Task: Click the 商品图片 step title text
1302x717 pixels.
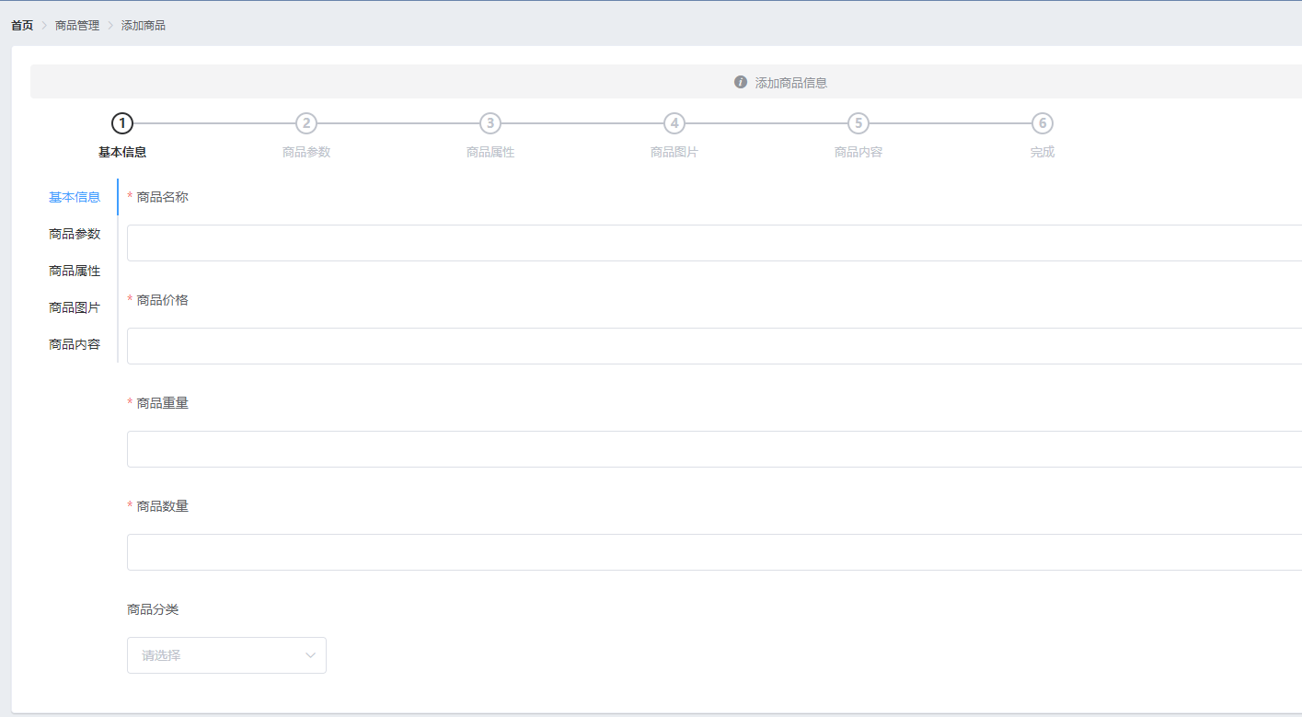Action: pyautogui.click(x=674, y=152)
